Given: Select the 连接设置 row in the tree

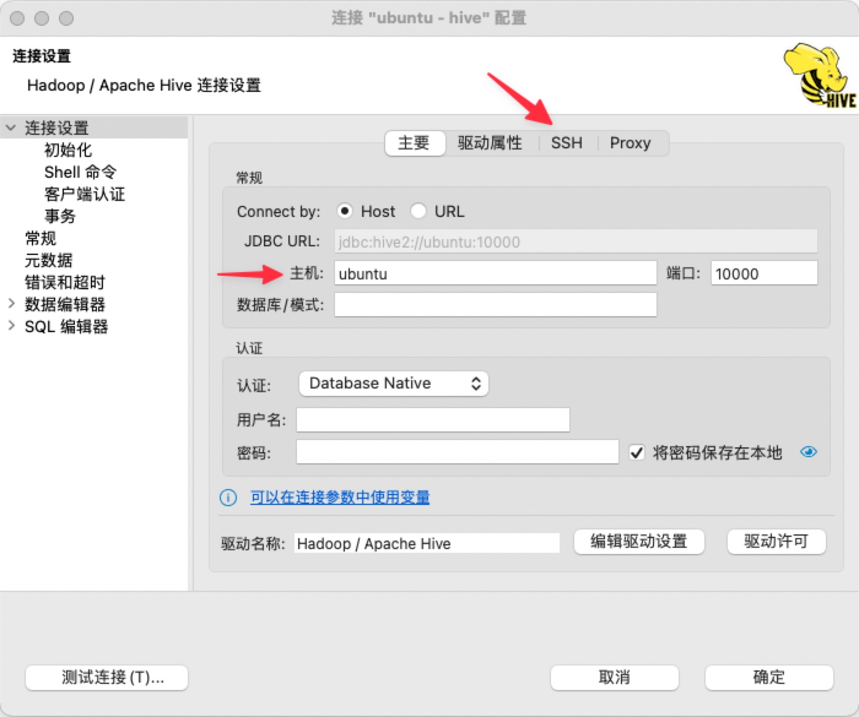Looking at the screenshot, I should (94, 127).
